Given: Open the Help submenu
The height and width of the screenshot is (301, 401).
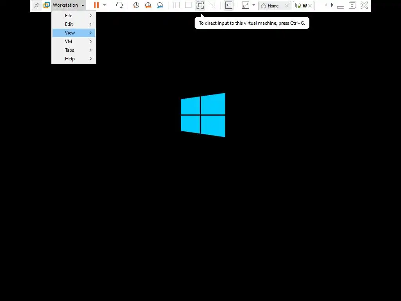Looking at the screenshot, I should coord(74,59).
